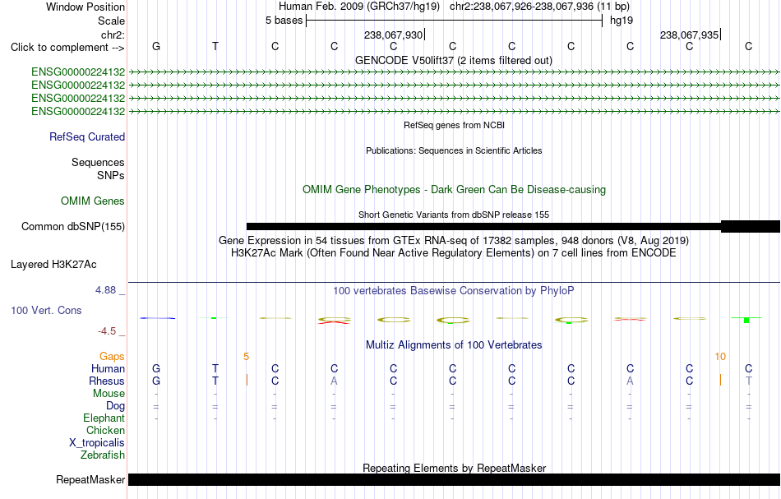Click the hg19 label beside the scale bar

622,21
